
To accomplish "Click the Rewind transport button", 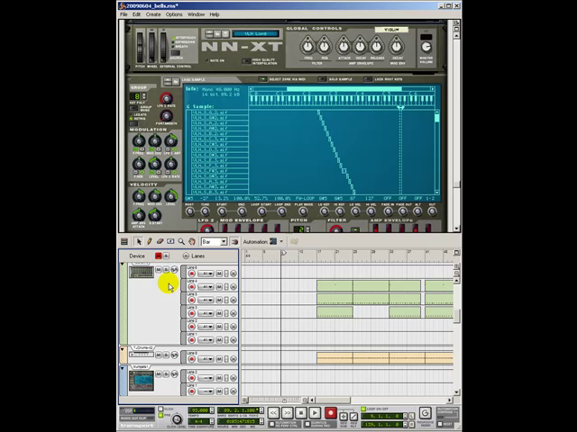I will coord(273,413).
